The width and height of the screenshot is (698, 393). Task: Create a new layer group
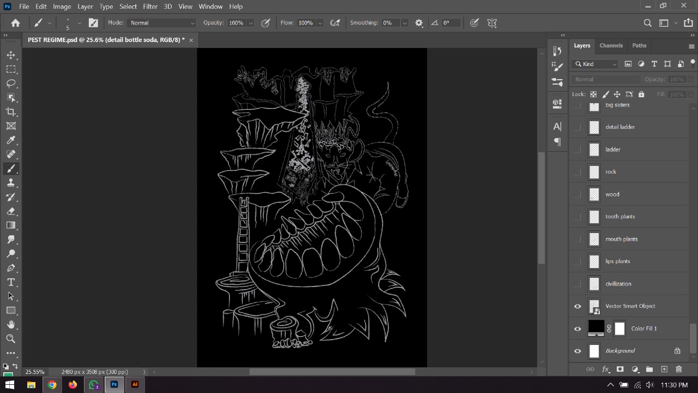(649, 370)
